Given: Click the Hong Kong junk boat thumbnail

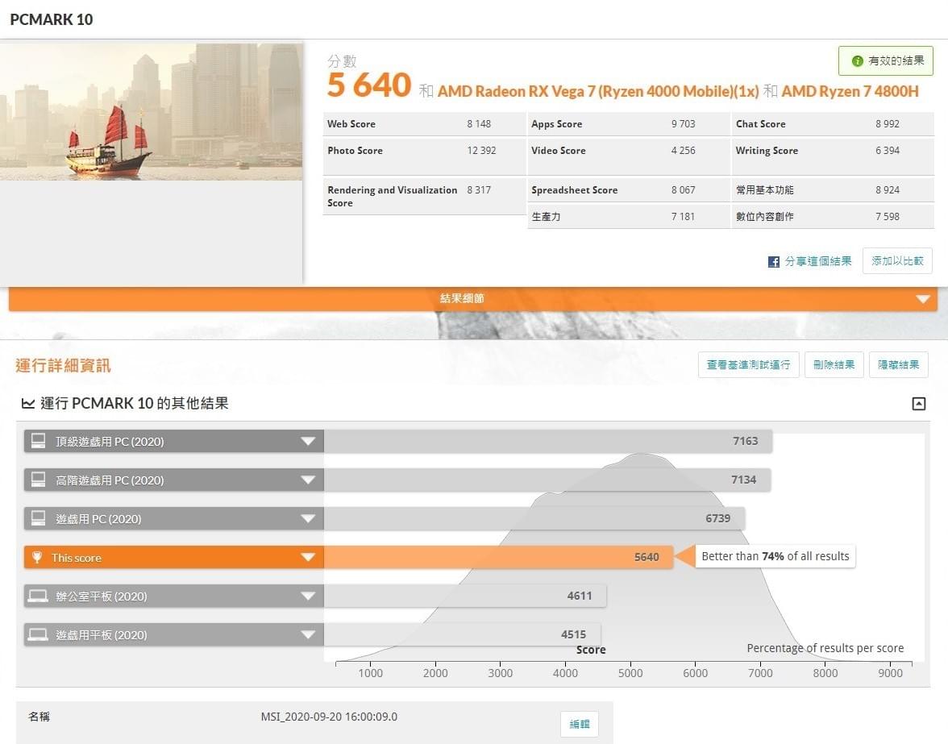Looking at the screenshot, I should (152, 112).
